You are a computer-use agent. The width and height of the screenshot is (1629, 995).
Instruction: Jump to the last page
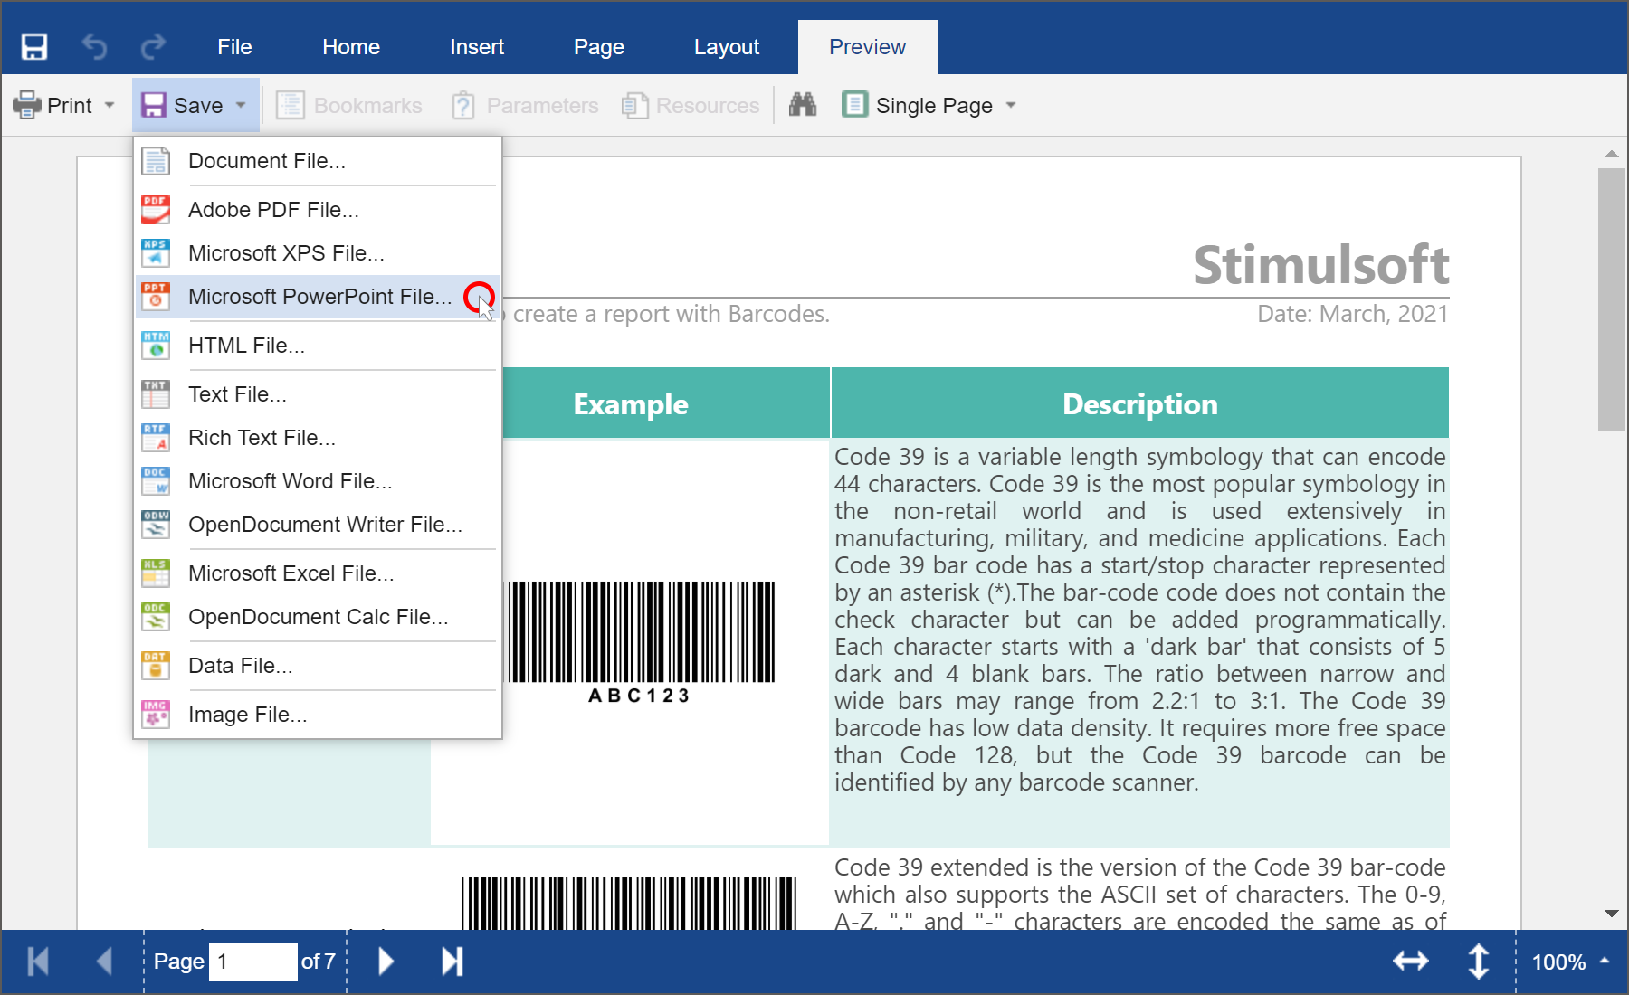click(452, 962)
